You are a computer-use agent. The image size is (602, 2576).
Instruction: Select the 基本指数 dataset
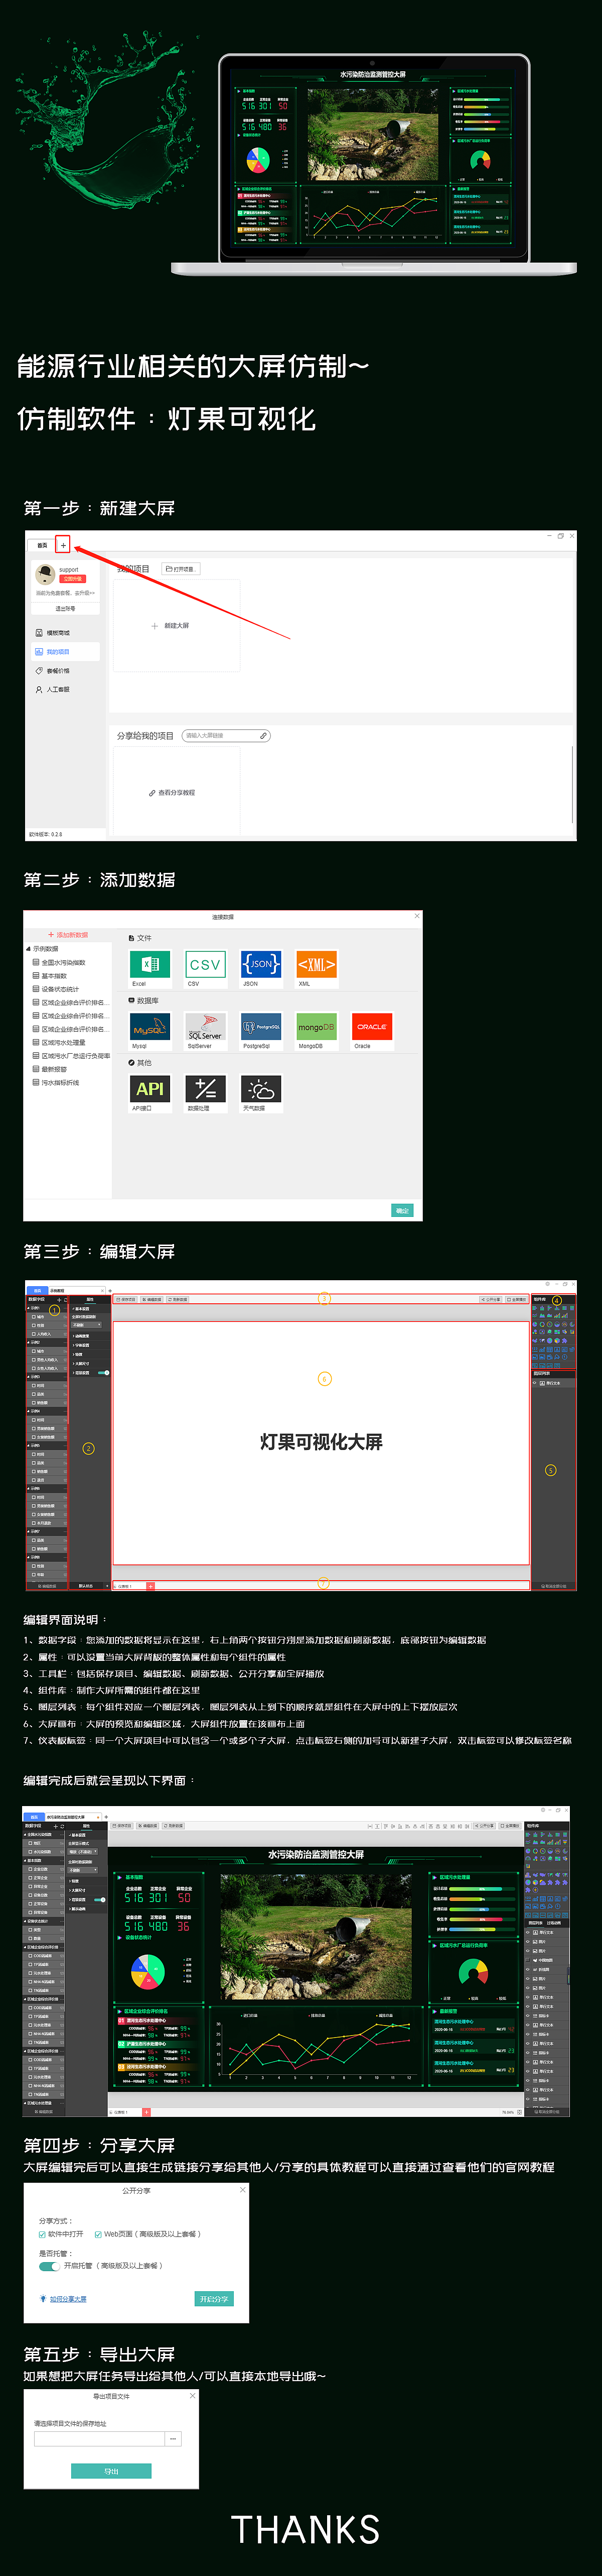(x=50, y=976)
